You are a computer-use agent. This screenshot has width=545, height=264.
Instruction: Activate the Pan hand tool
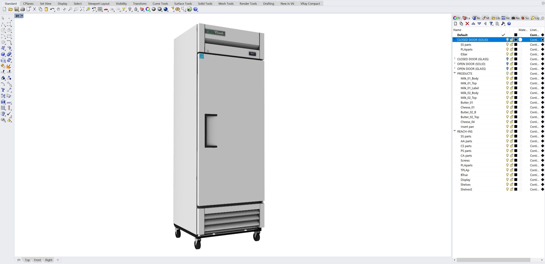(x=58, y=9)
